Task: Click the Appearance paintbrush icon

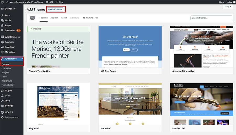Action: [x=2, y=59]
